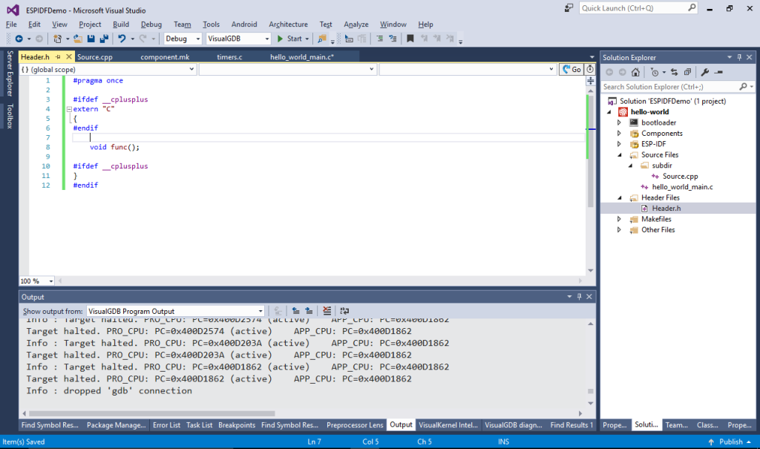Click the Sync with Active Document icon
Viewport: 760px width, 449px height.
(x=674, y=71)
